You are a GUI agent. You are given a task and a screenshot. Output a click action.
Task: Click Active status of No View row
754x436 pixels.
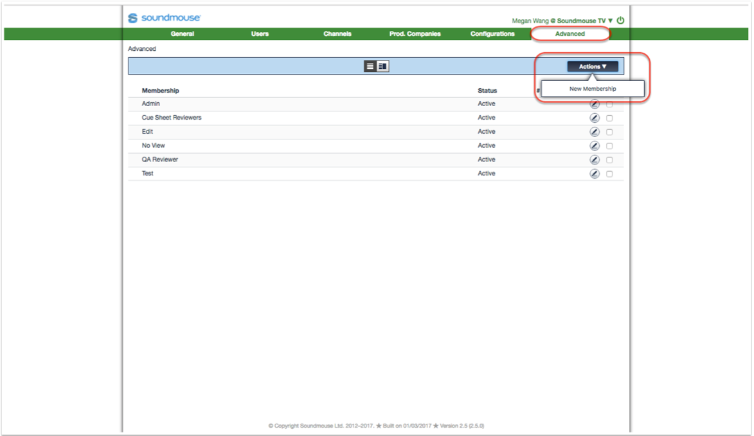tap(486, 145)
